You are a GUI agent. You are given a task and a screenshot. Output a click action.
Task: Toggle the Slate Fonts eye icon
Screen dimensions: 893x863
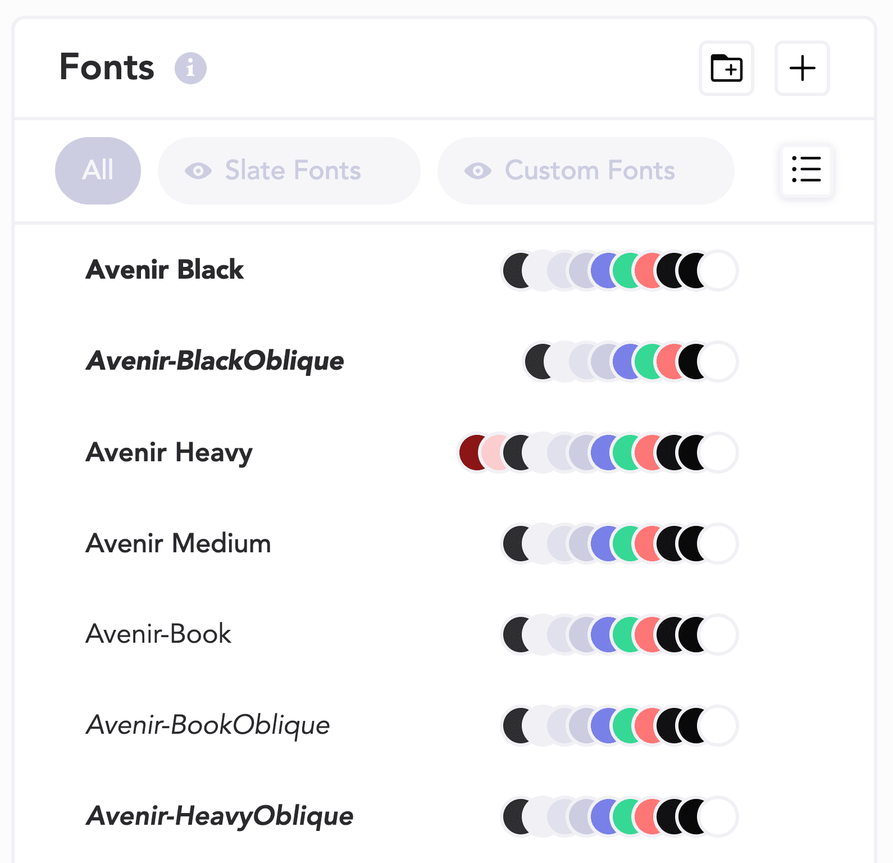(198, 171)
